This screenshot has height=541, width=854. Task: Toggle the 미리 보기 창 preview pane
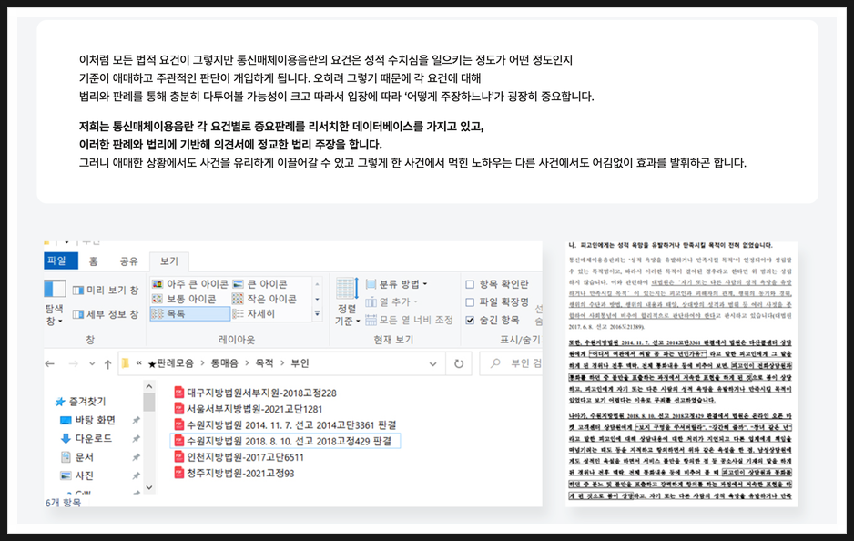(x=106, y=290)
